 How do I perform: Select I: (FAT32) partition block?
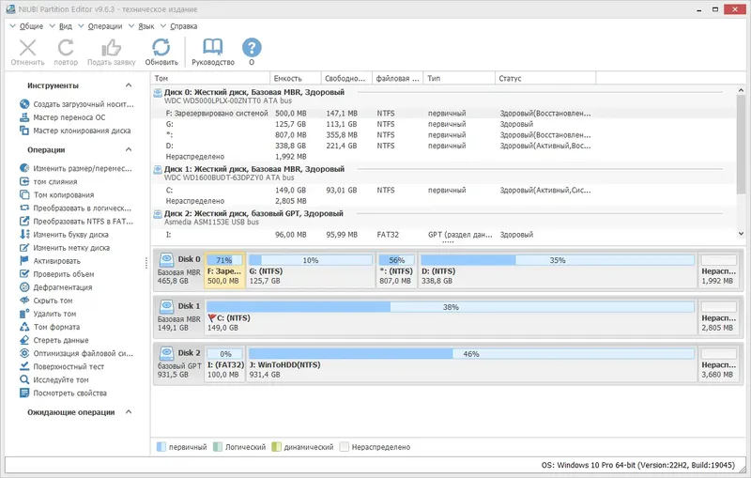click(x=225, y=363)
